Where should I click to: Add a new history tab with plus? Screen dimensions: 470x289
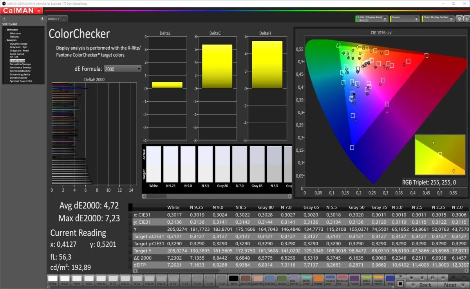[x=64, y=19]
